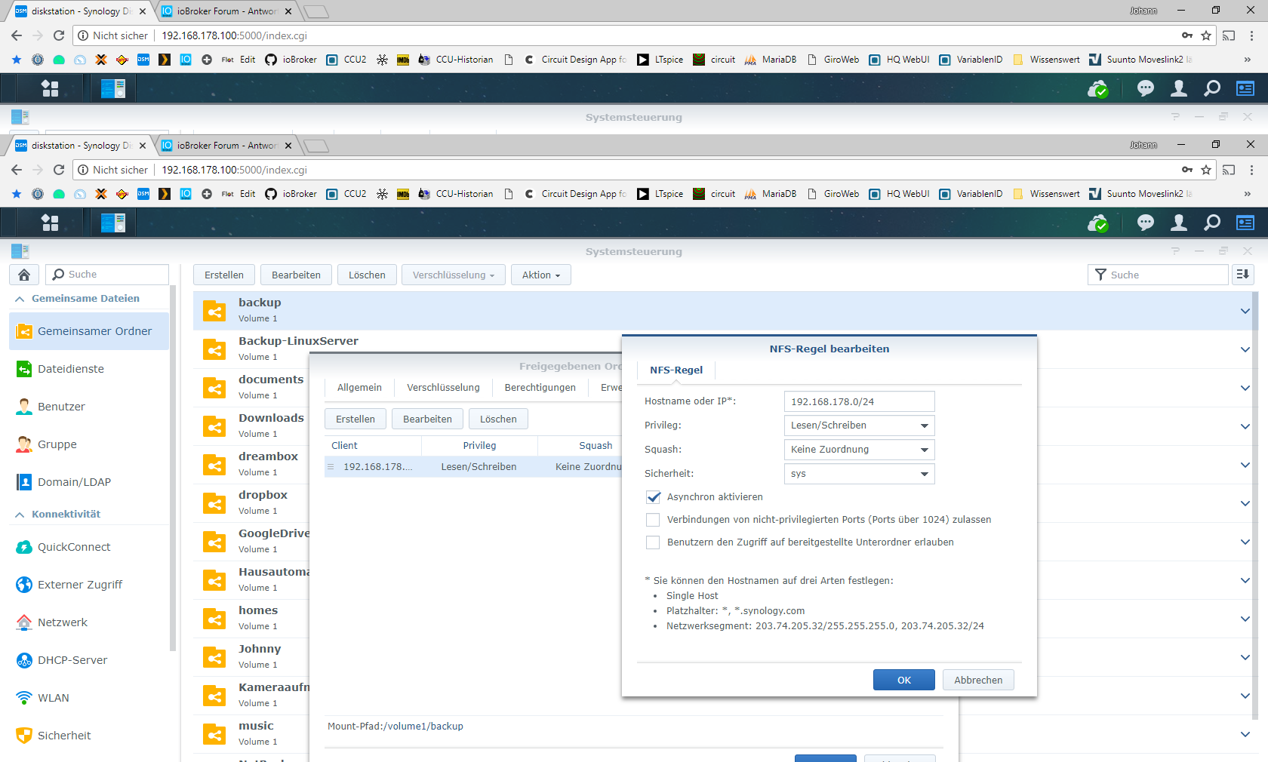Screen dimensions: 1268x762
Task: Switch to the Allgemein tab
Action: 359,388
